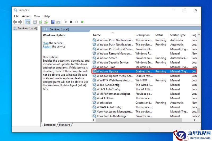Screen dimensions: 212x141
Task: Click the Services title bar gear icon
Action: [x=16, y=10]
